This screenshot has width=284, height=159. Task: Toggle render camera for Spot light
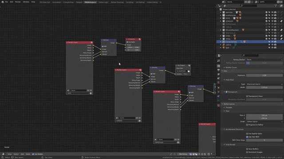275,48
